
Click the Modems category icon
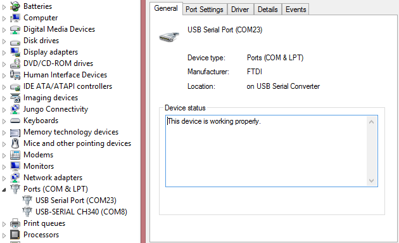[15, 155]
